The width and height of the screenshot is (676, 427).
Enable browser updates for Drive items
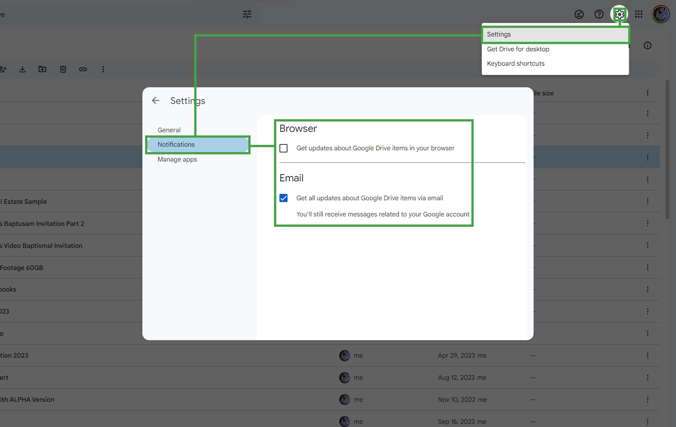coord(283,148)
